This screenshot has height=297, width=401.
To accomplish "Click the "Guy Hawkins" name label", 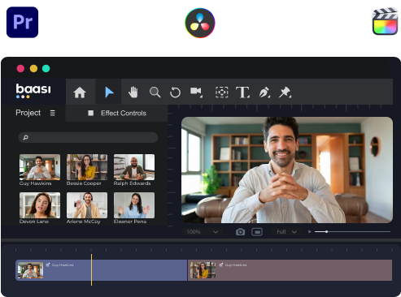I will pyautogui.click(x=35, y=183).
